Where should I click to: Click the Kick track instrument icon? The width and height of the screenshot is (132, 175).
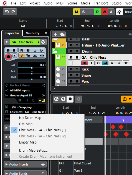tap(58, 69)
